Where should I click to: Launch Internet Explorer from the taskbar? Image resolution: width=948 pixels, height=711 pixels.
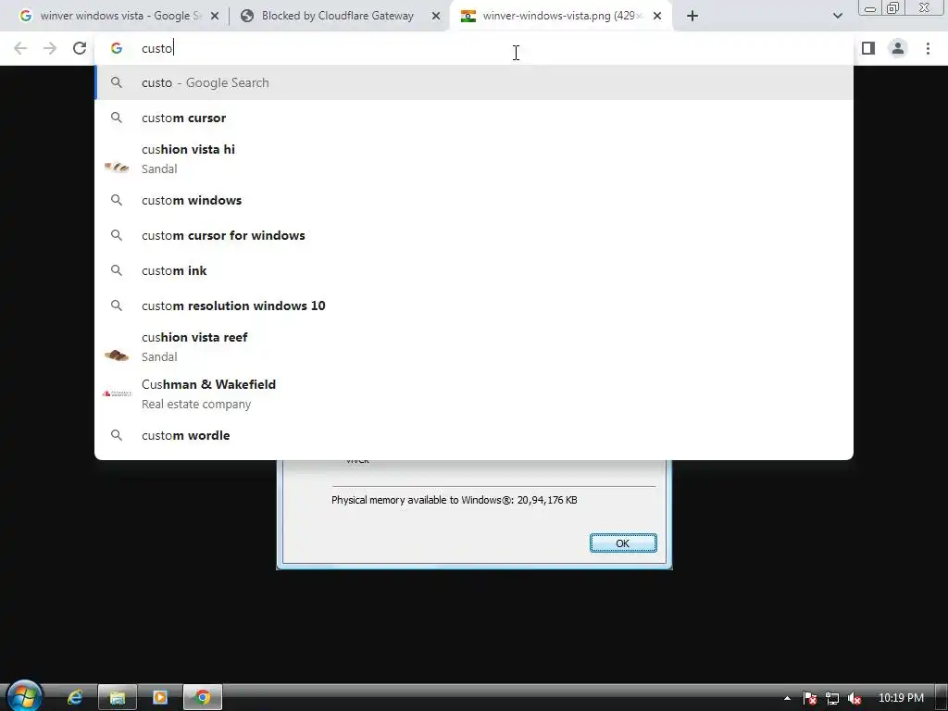coord(75,697)
